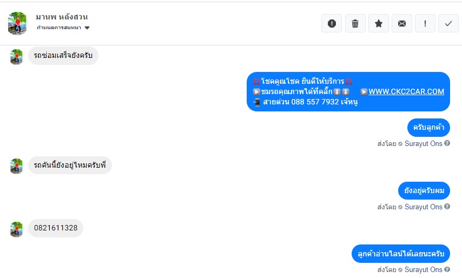The height and width of the screenshot is (278, 462).
Task: Click sender avatar beside the 0821611328 message
Action: coord(17,229)
